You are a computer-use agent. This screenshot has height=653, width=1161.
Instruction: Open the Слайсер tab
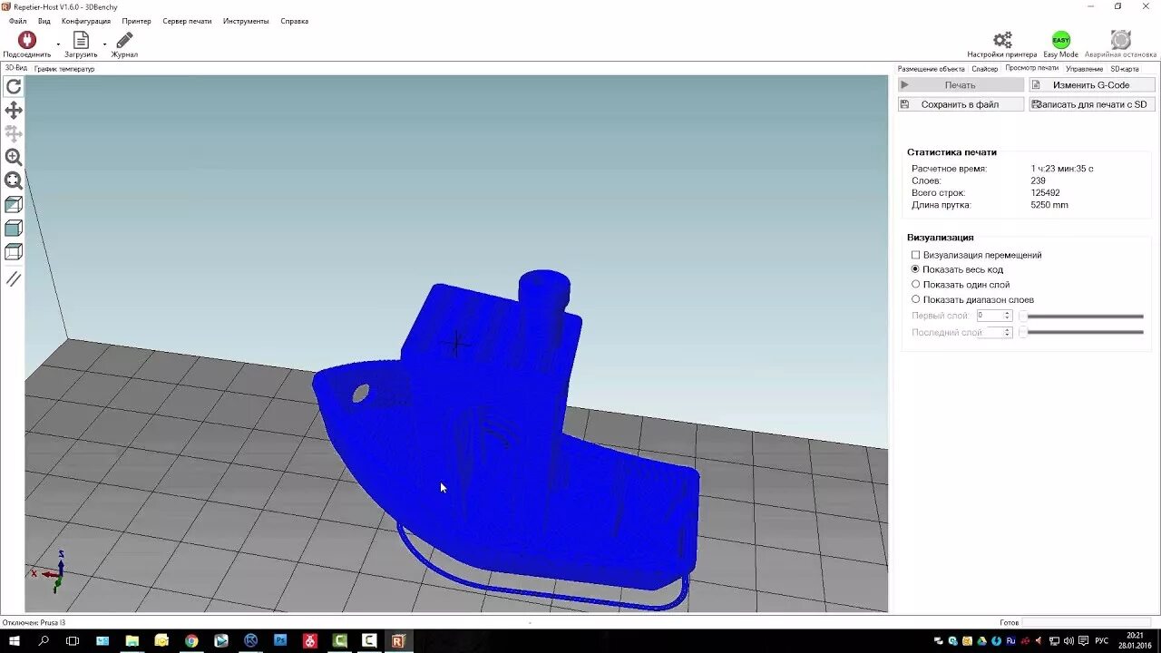click(x=984, y=69)
